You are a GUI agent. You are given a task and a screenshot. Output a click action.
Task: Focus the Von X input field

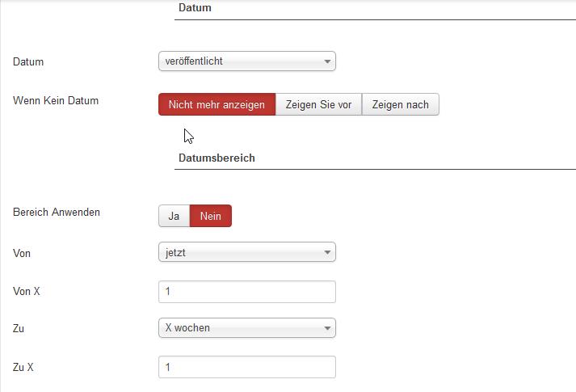(x=246, y=292)
